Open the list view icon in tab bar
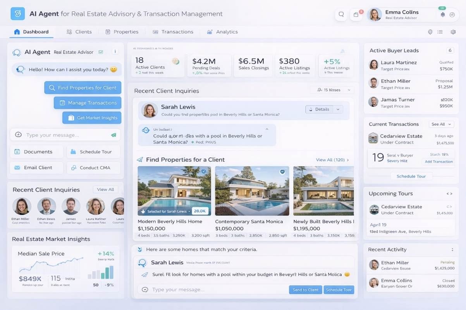Viewport: 466px width, 310px height. coord(440,32)
